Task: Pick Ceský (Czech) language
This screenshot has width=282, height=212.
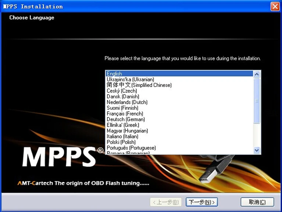Action: coord(179,91)
